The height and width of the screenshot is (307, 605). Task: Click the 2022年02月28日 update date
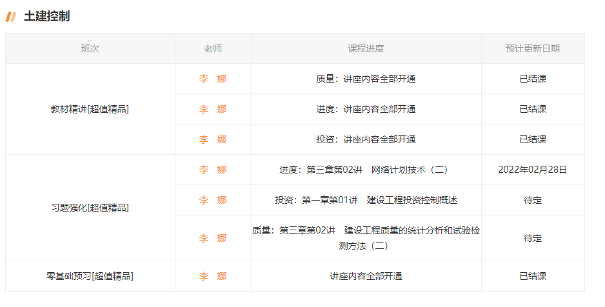pyautogui.click(x=532, y=170)
